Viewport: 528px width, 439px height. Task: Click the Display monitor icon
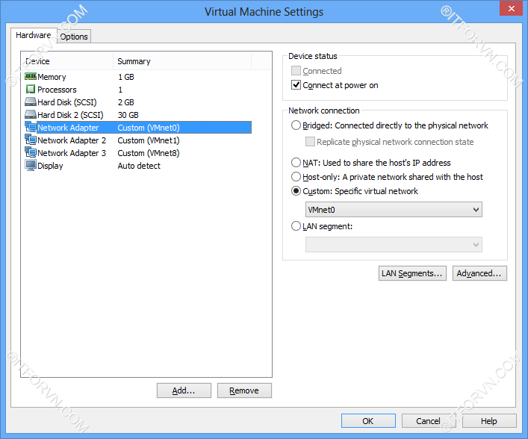(x=31, y=165)
